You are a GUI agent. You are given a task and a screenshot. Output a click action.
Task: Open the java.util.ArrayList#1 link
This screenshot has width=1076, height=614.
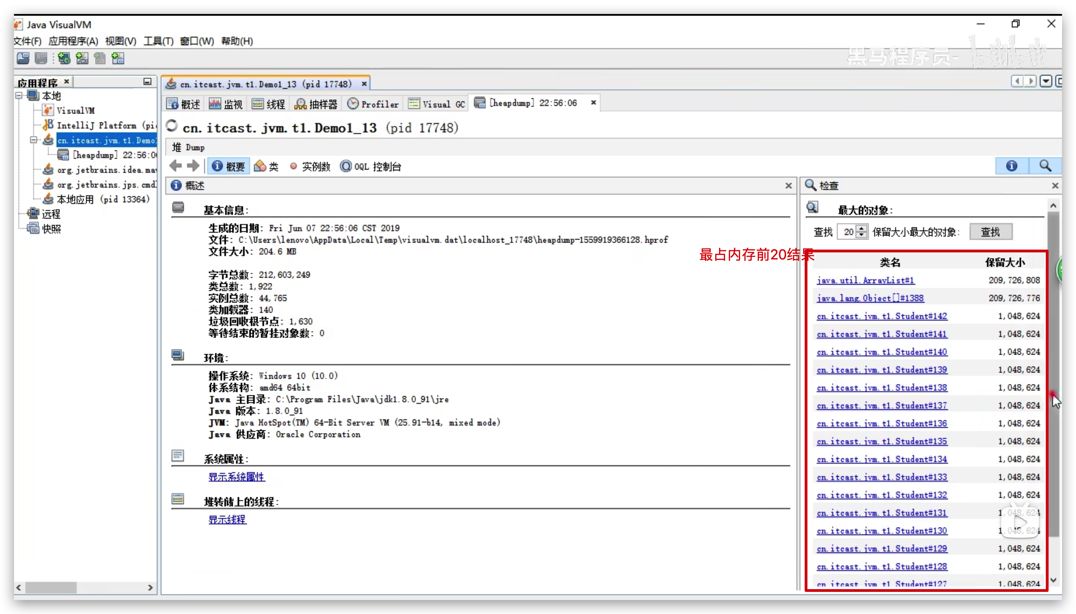point(866,280)
